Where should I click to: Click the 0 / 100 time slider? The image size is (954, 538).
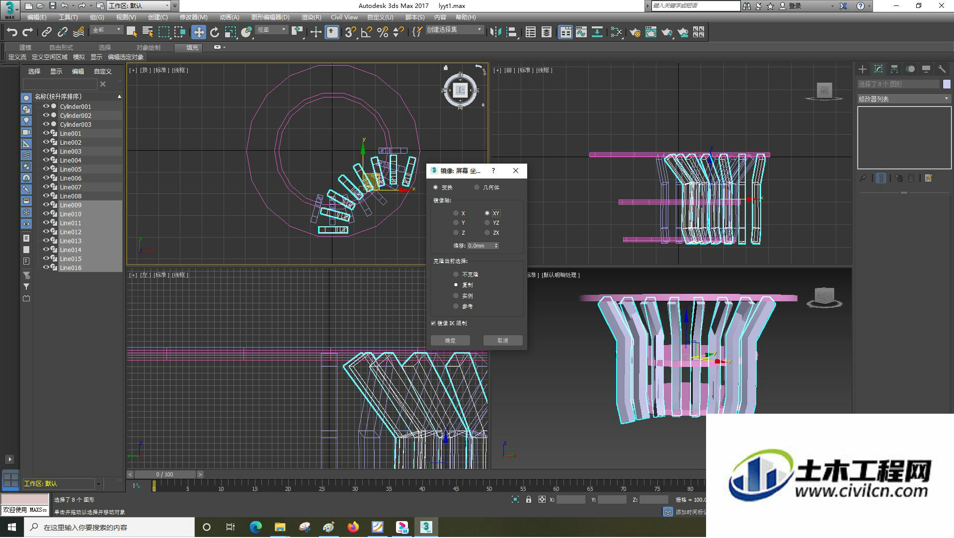click(x=165, y=475)
